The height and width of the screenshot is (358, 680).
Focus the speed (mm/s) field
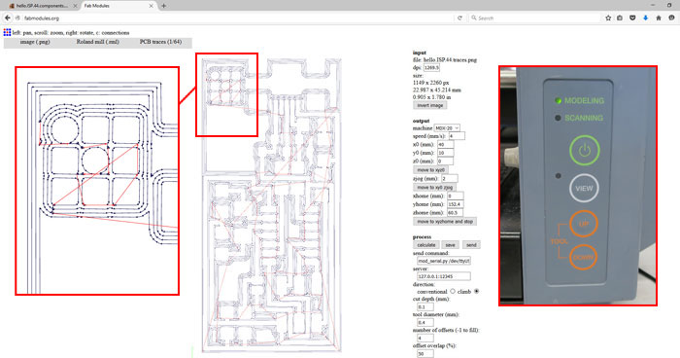coord(457,136)
